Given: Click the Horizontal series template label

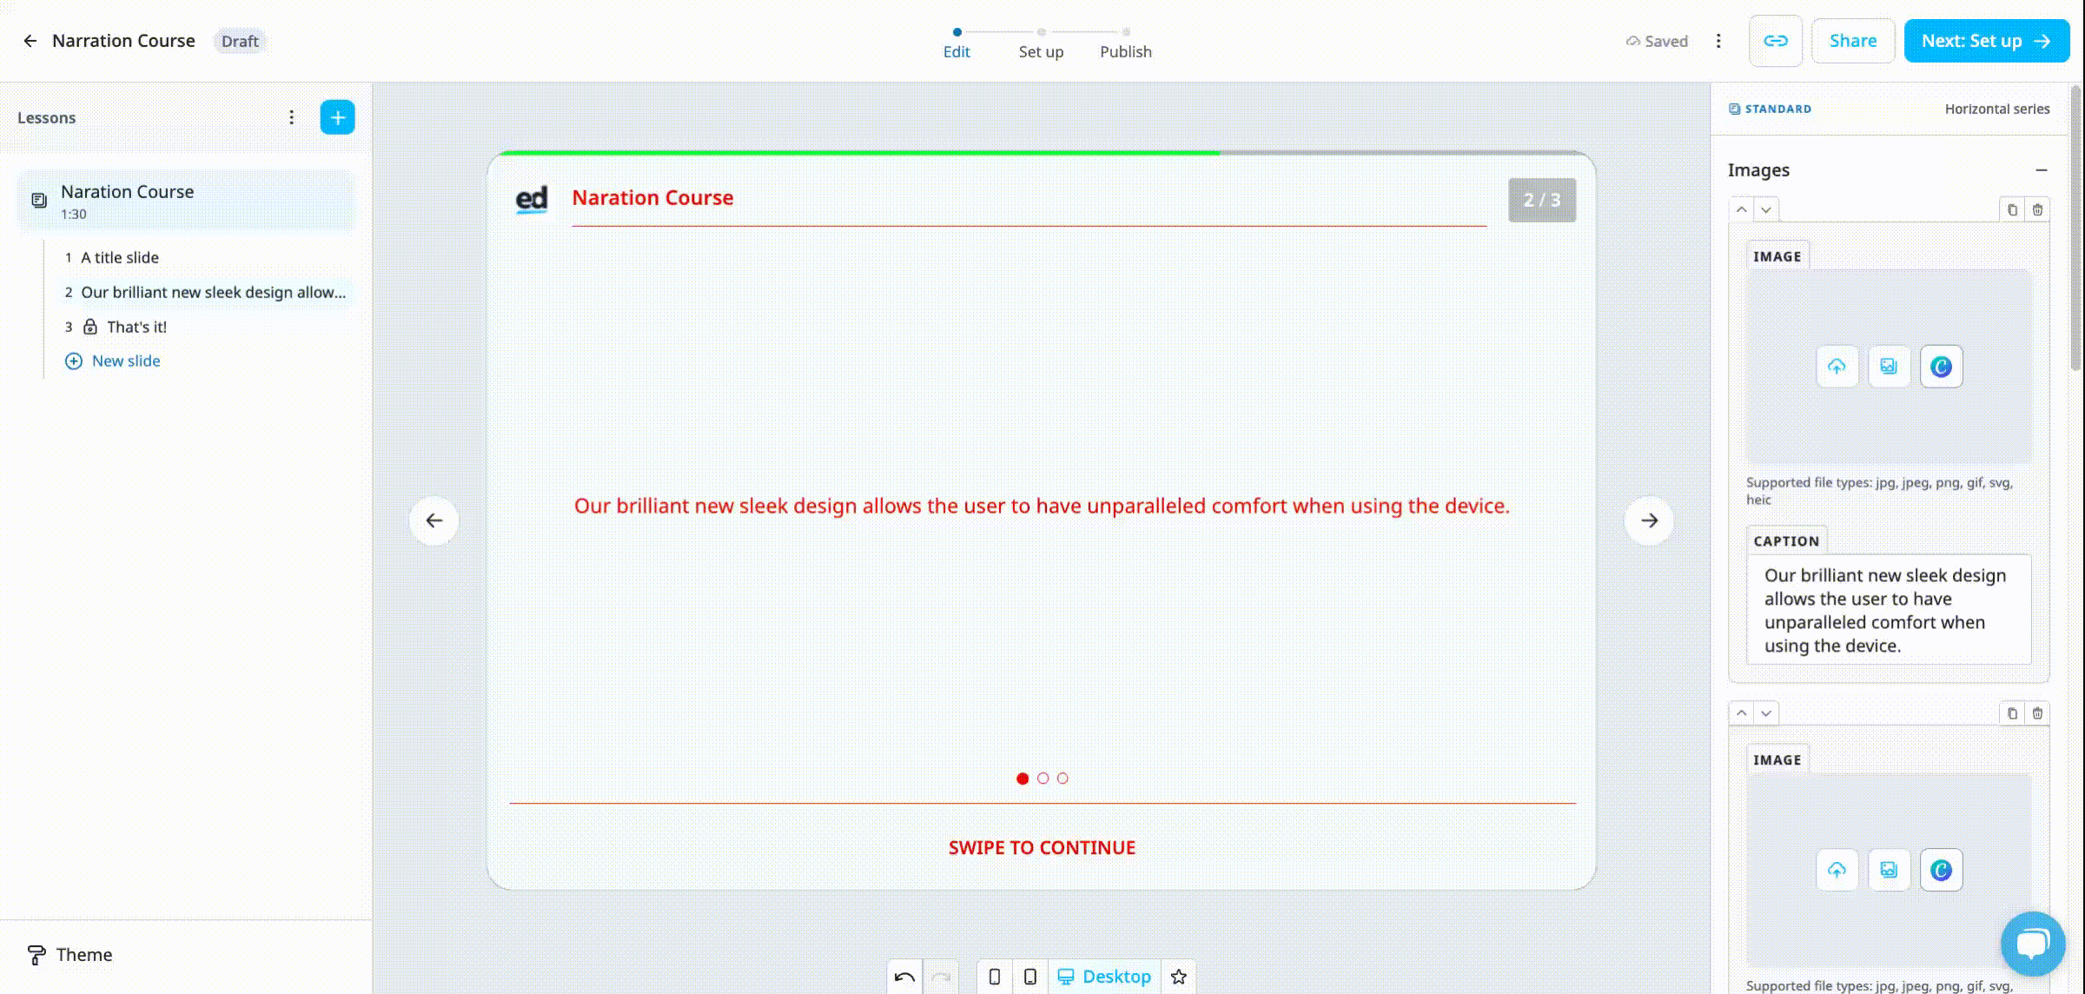Looking at the screenshot, I should coord(1997,109).
